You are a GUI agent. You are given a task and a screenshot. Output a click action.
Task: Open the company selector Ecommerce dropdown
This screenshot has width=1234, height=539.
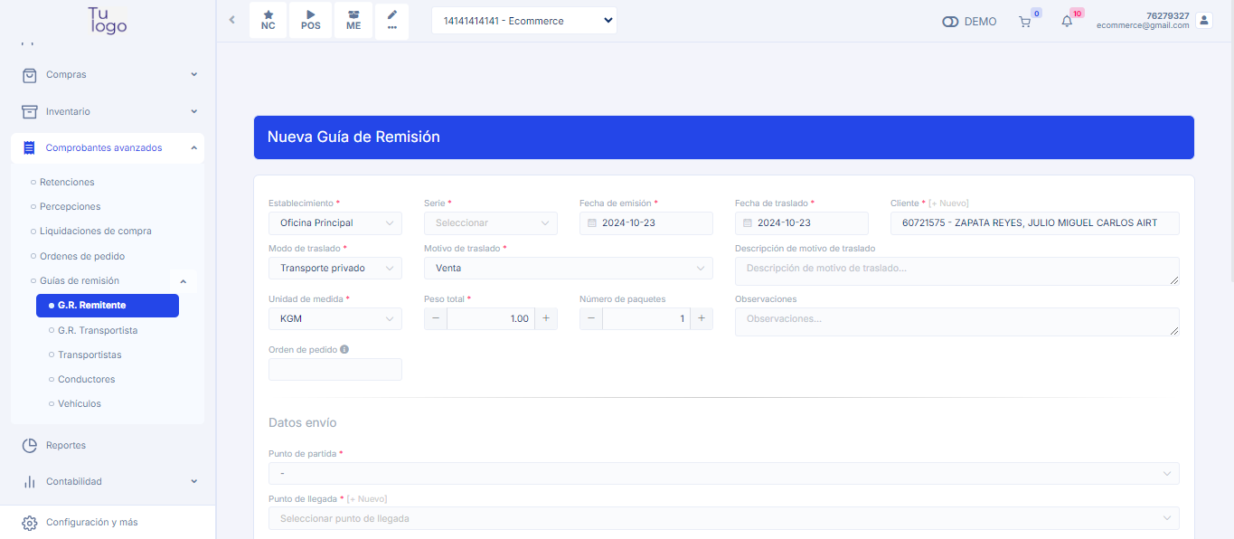(x=524, y=21)
